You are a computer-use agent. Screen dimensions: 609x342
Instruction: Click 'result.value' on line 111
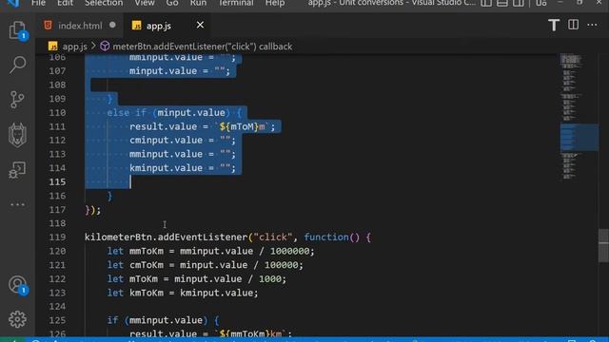[x=163, y=126]
